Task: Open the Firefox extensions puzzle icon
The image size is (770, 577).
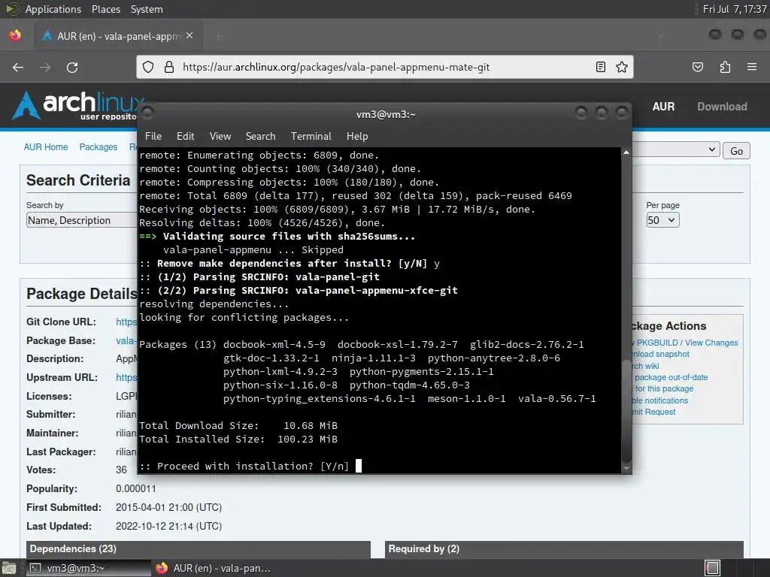Action: pos(725,67)
